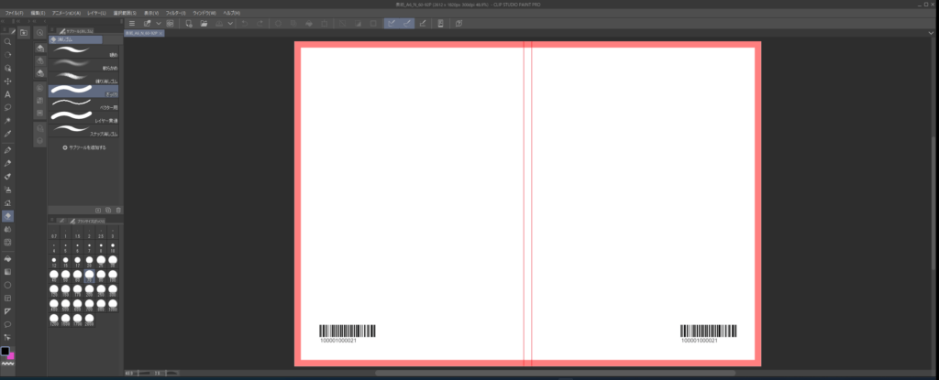Click the black main color swatch
The width and height of the screenshot is (939, 380).
pyautogui.click(x=6, y=352)
